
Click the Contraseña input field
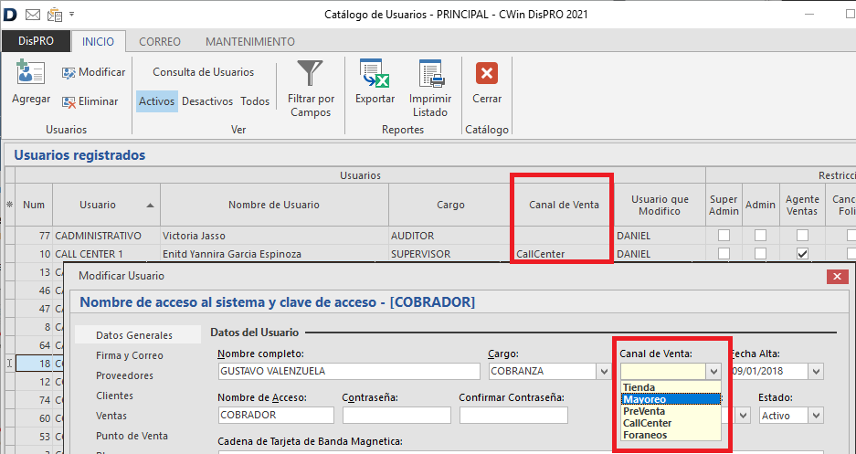(396, 416)
